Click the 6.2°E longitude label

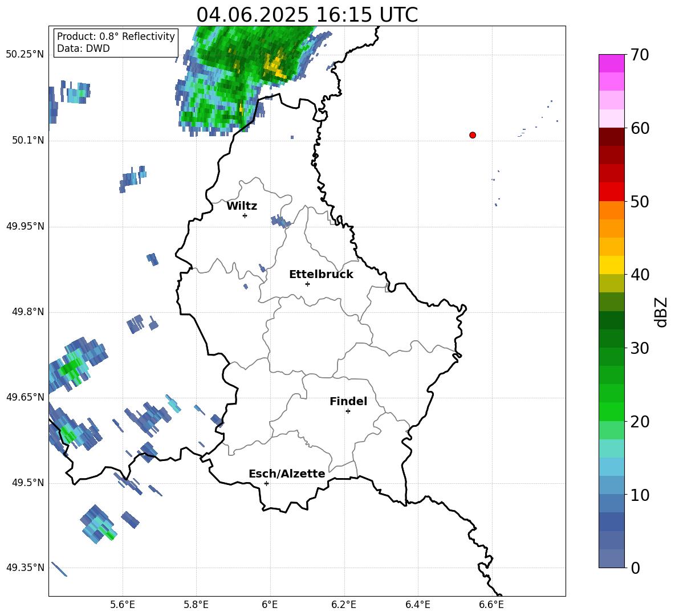pos(344,605)
